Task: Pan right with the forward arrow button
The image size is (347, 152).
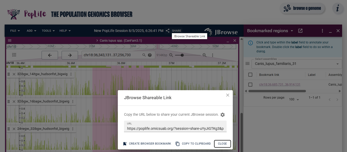Action: pyautogui.click(x=70, y=55)
